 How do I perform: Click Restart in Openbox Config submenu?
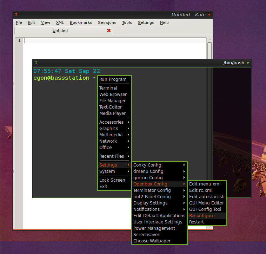[207, 222]
